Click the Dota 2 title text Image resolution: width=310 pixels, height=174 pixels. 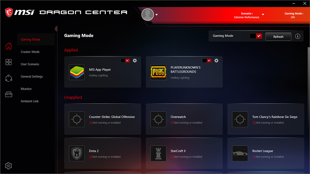[94, 151]
